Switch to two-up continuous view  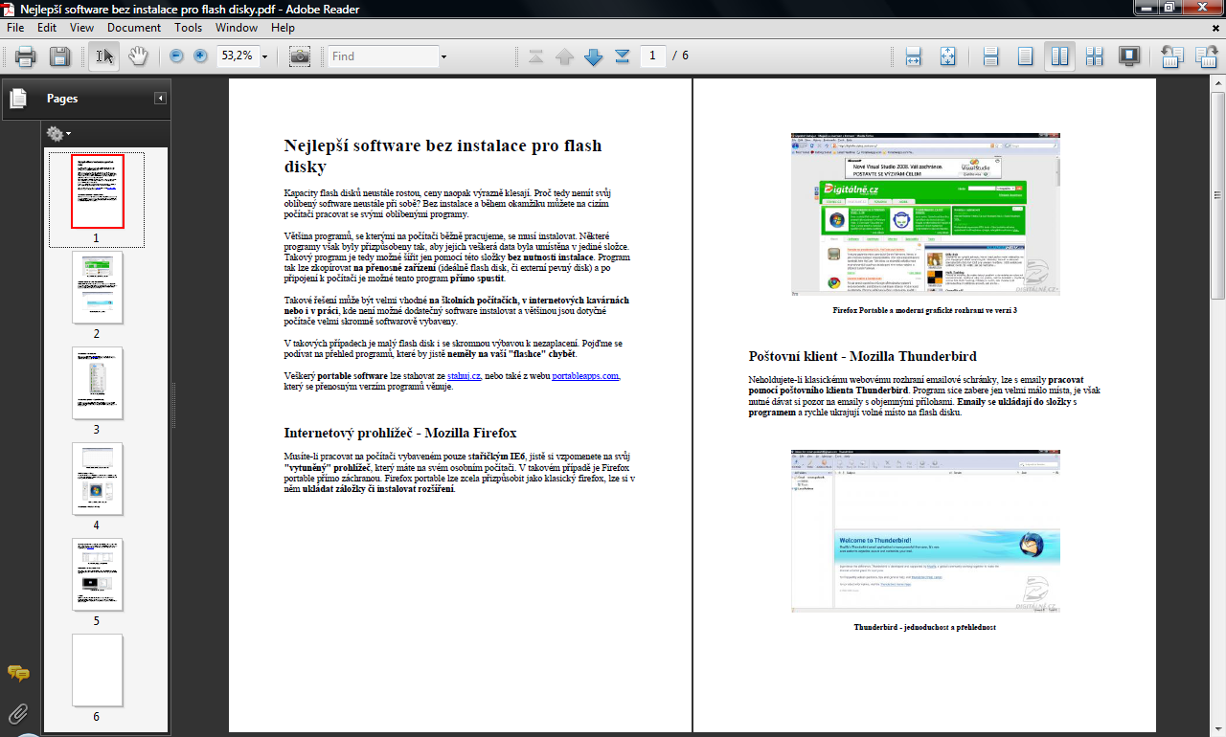(x=1094, y=56)
